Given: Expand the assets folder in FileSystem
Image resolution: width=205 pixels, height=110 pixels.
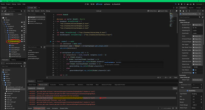Looking at the screenshot, I should point(3,74).
